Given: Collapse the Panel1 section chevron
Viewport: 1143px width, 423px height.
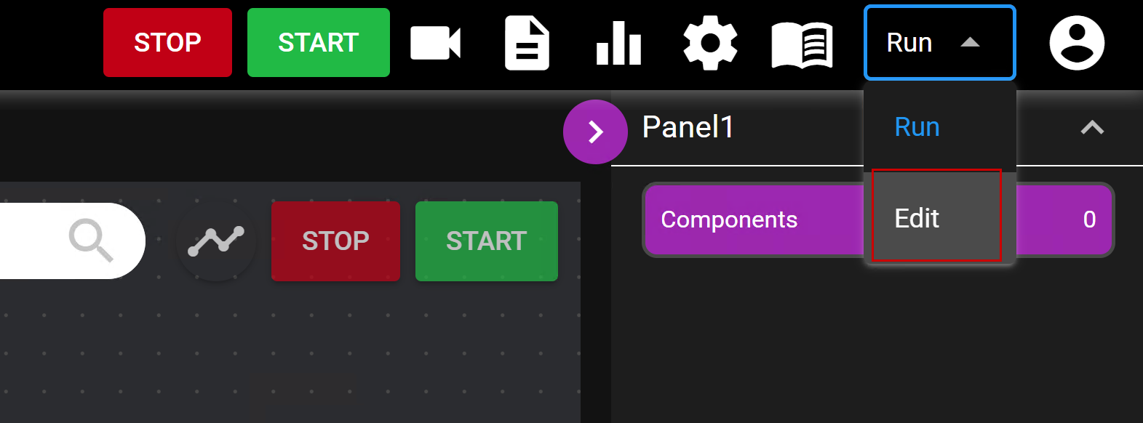Looking at the screenshot, I should (1092, 128).
